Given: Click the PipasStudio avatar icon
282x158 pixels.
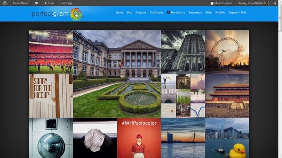Looking at the screenshot, I should point(267,3).
